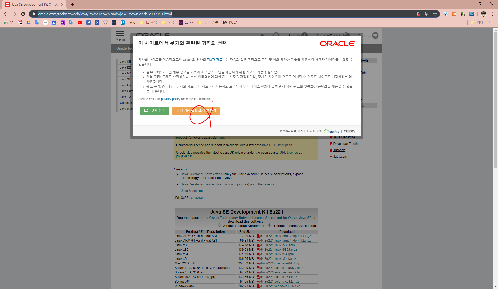Image resolution: width=498 pixels, height=289 pixels.
Task: Open the Java.com sidebar link
Action: pos(340,157)
